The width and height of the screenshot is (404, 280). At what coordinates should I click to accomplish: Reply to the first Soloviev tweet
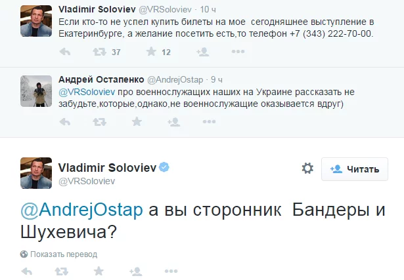click(64, 52)
